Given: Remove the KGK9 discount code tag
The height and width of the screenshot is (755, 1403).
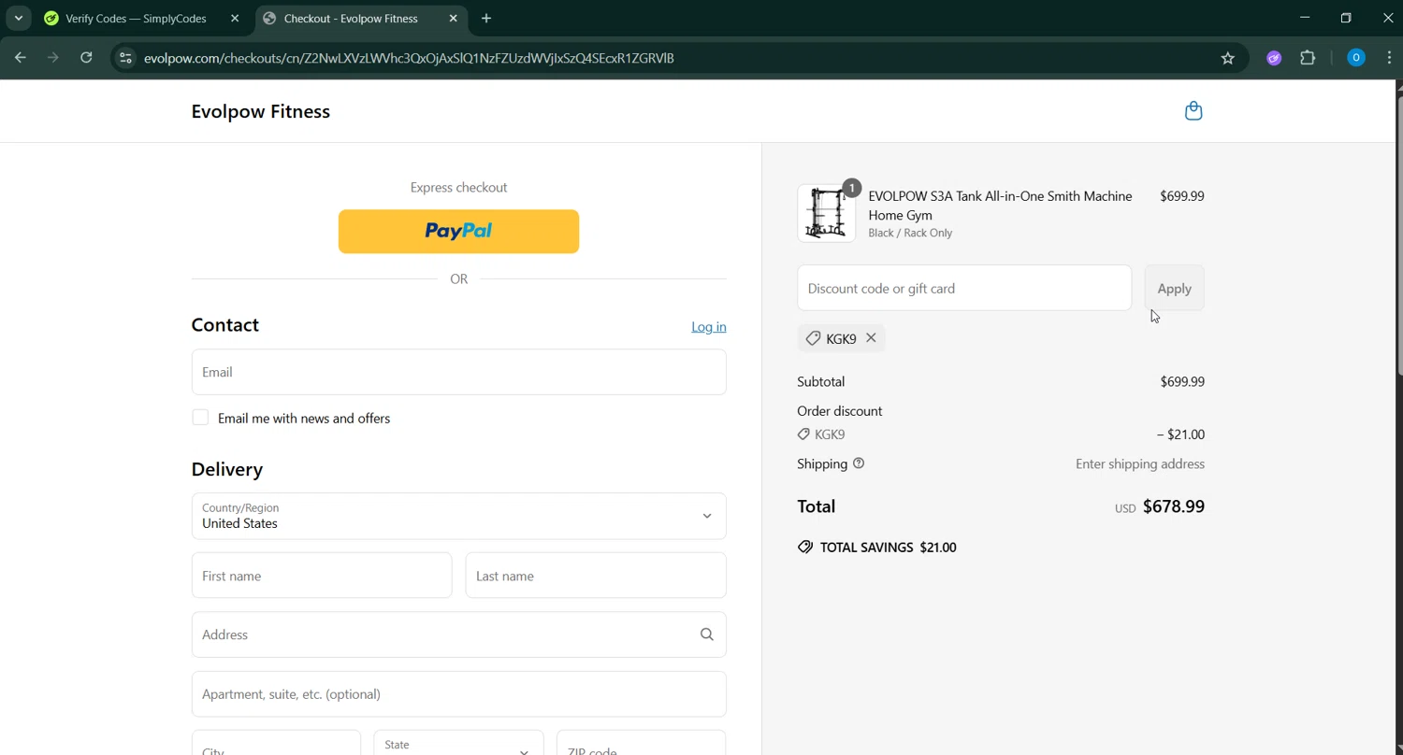Looking at the screenshot, I should [x=871, y=338].
